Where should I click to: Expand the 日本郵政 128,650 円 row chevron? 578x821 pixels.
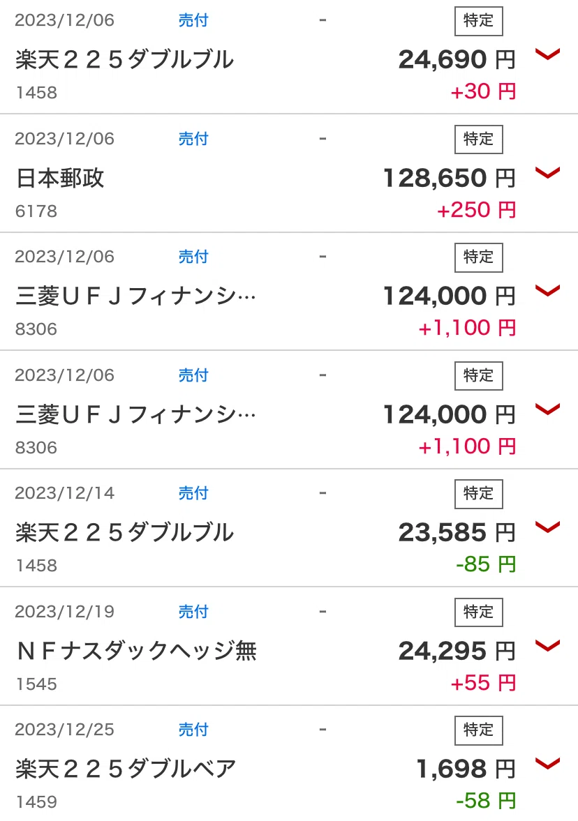[547, 172]
